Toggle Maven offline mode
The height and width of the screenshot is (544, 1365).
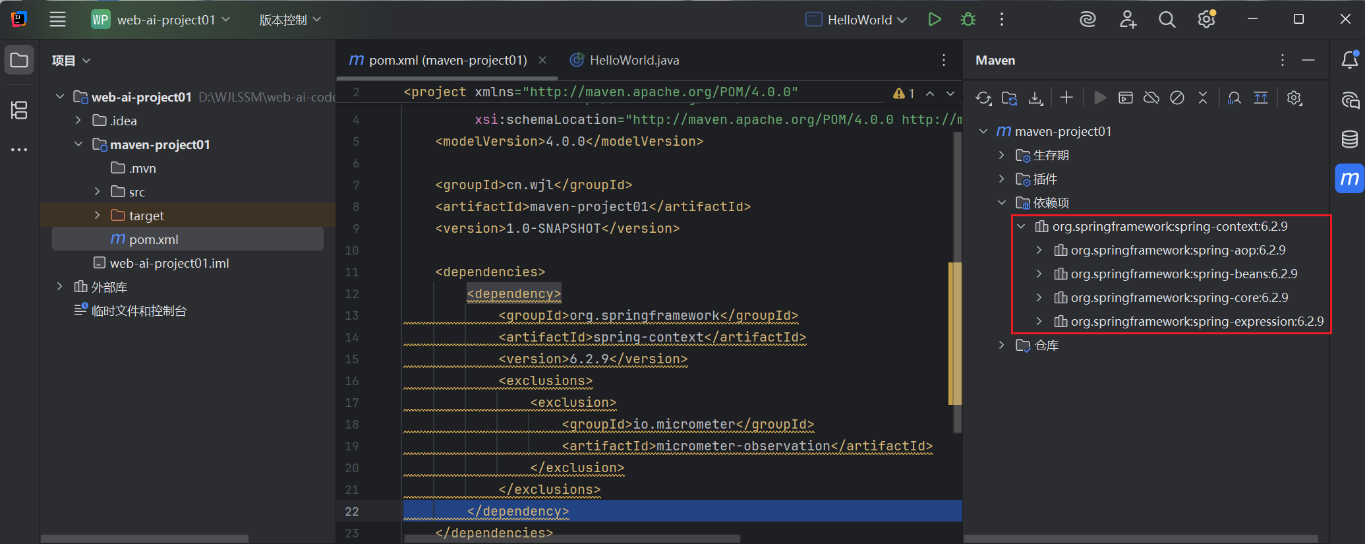point(1151,98)
